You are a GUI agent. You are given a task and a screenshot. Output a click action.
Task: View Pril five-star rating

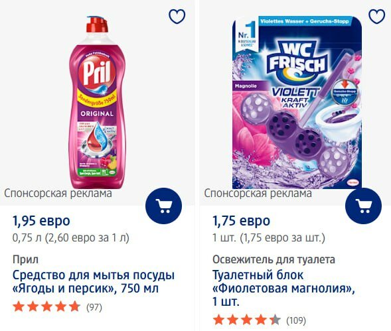click(x=46, y=307)
